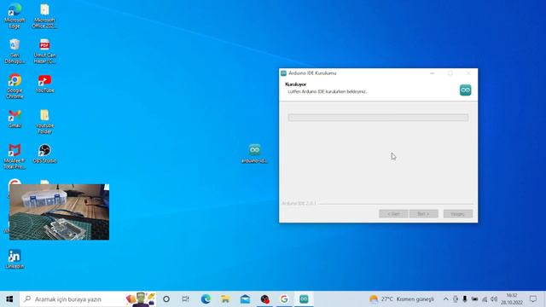Select the arduino-ide installer file on desktop
Screen dimensions: 546x307
click(254, 153)
